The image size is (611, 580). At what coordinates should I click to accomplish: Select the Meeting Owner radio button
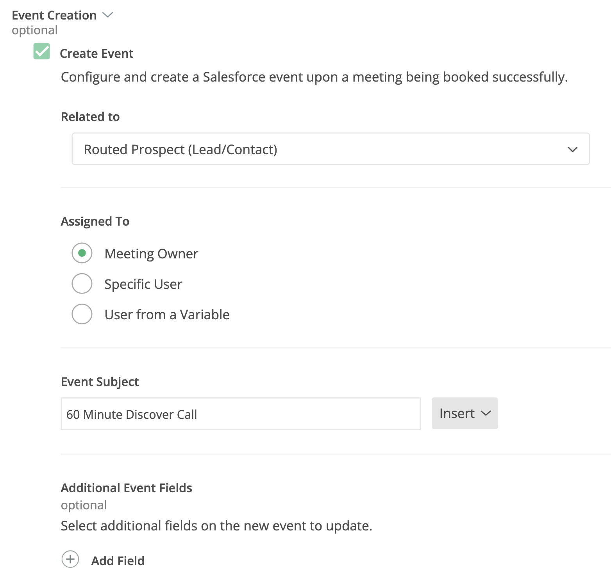[82, 253]
